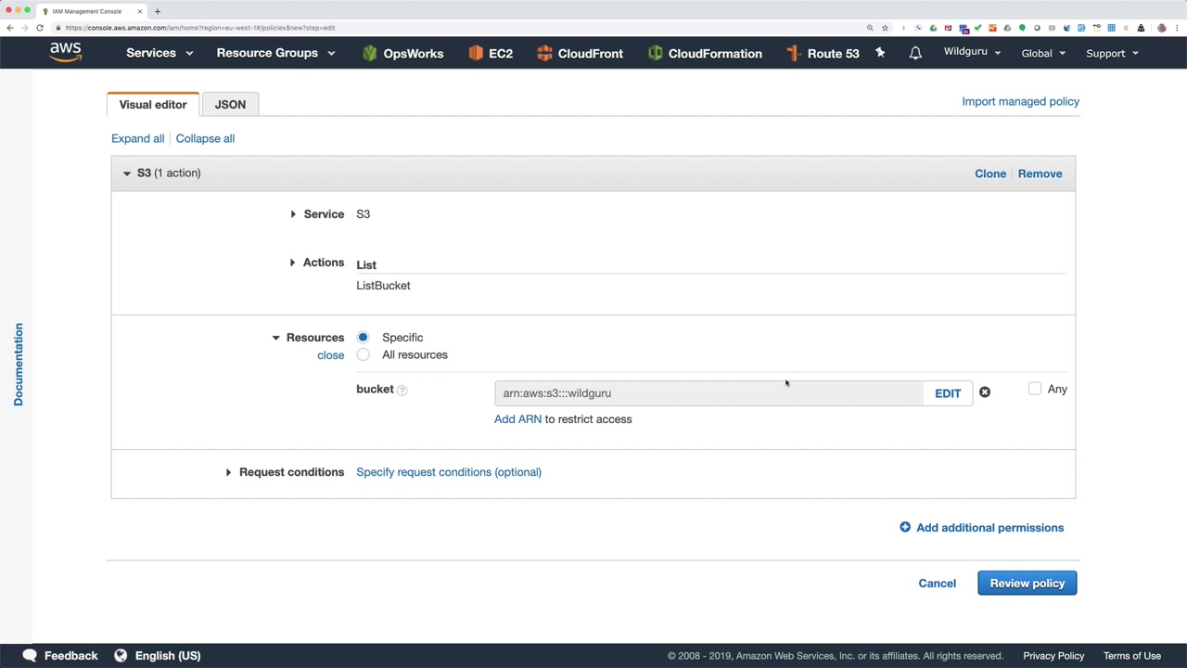Click the browser address bar URL

(x=200, y=28)
